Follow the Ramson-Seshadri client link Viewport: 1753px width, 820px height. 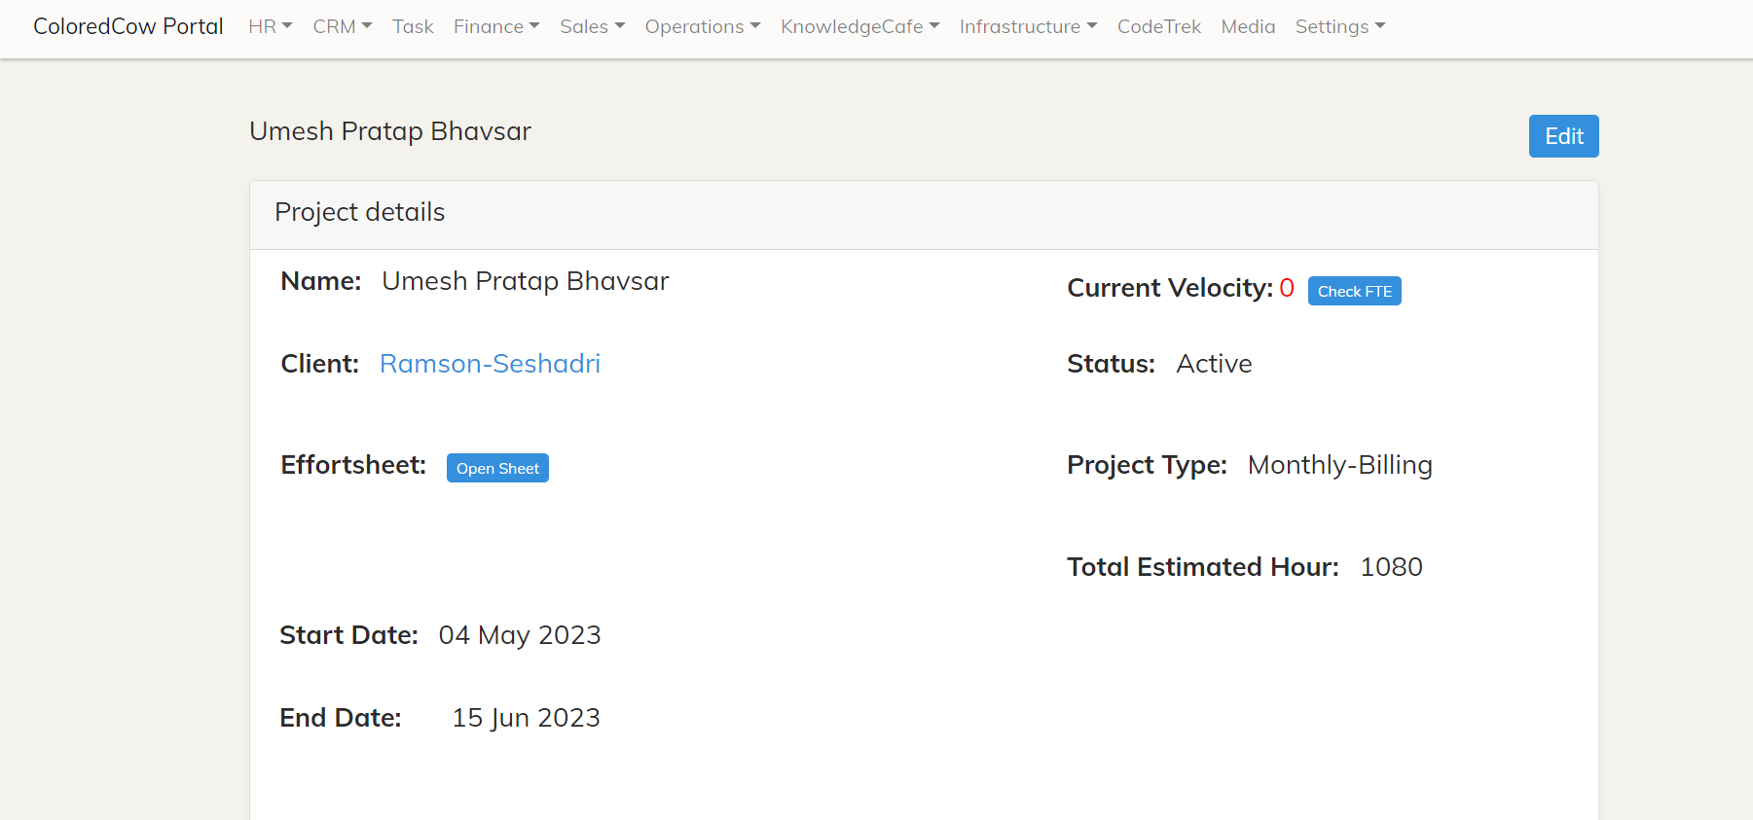point(490,363)
